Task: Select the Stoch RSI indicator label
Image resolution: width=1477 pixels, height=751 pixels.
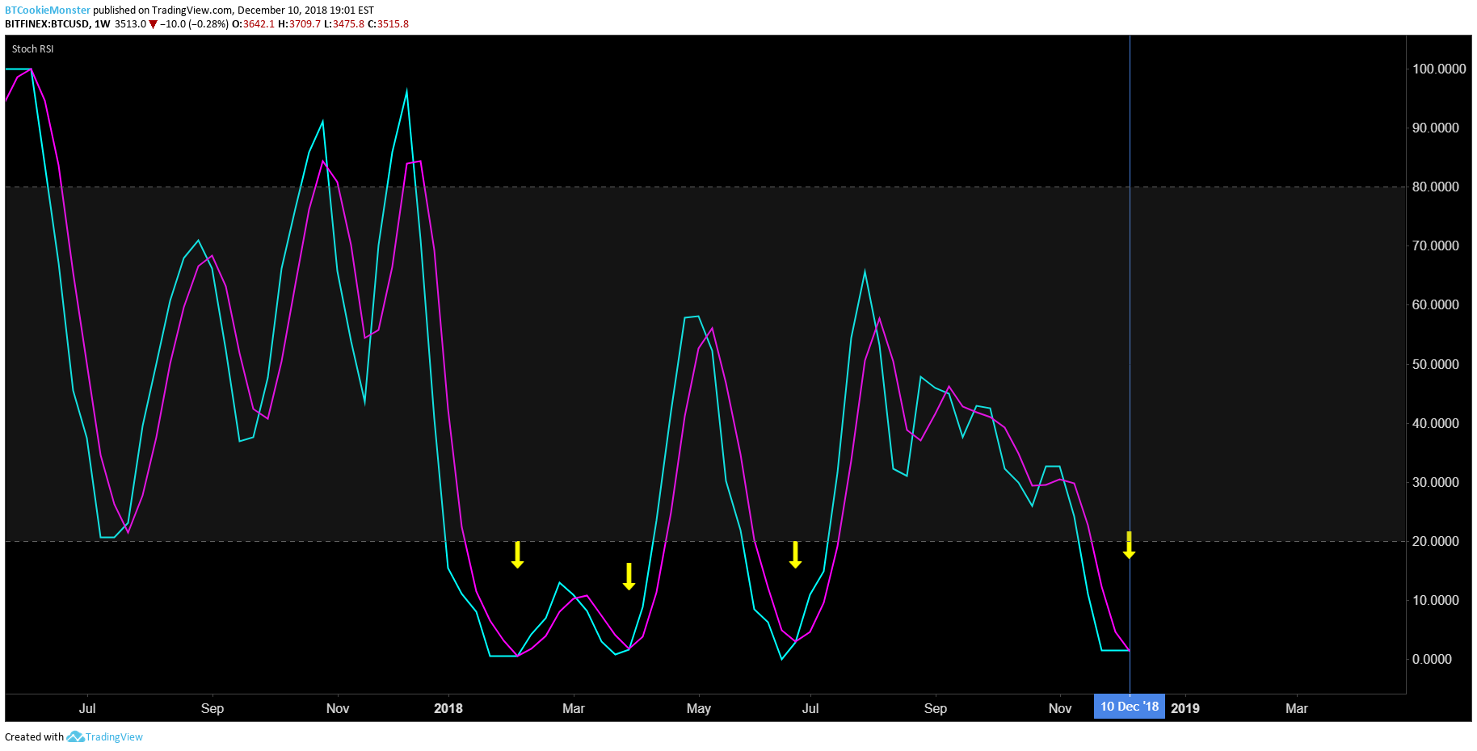Action: tap(33, 49)
